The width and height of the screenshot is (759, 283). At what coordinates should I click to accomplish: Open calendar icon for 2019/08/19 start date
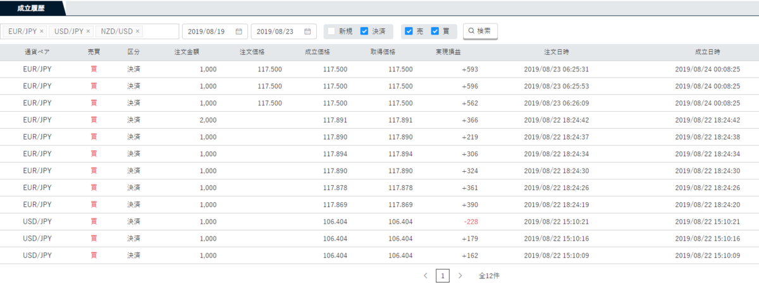coord(238,31)
